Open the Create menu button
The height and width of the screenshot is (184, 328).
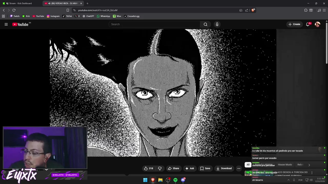(294, 24)
